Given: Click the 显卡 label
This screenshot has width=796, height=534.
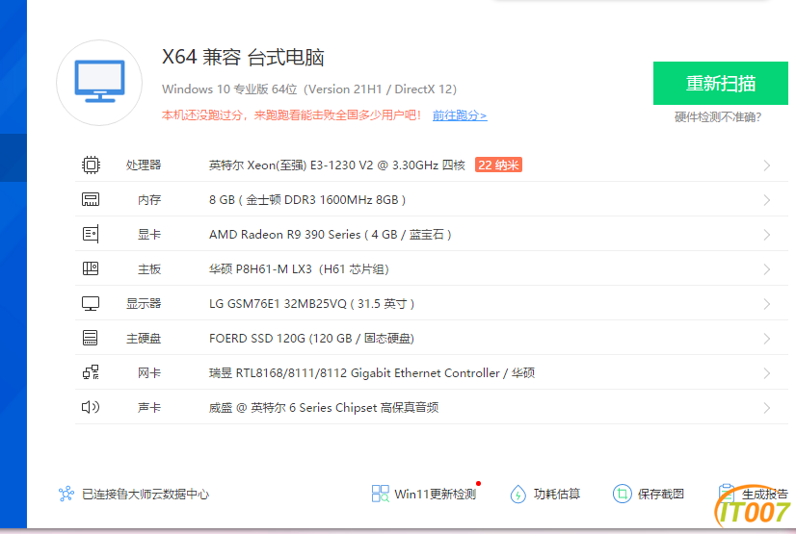Looking at the screenshot, I should [x=149, y=235].
